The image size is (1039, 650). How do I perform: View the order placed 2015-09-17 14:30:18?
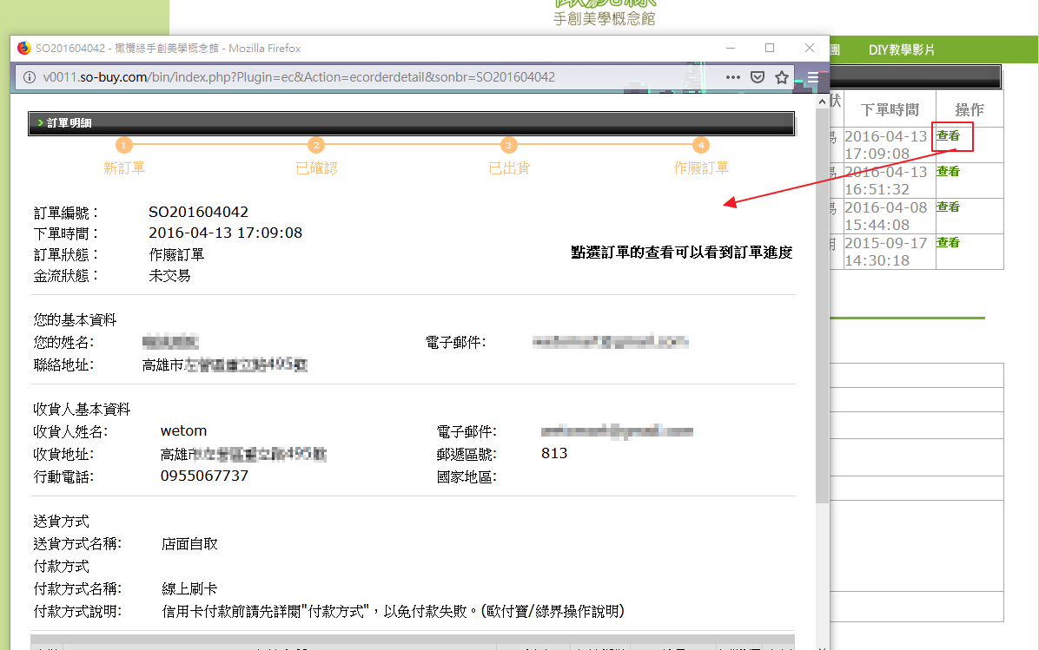click(x=948, y=243)
